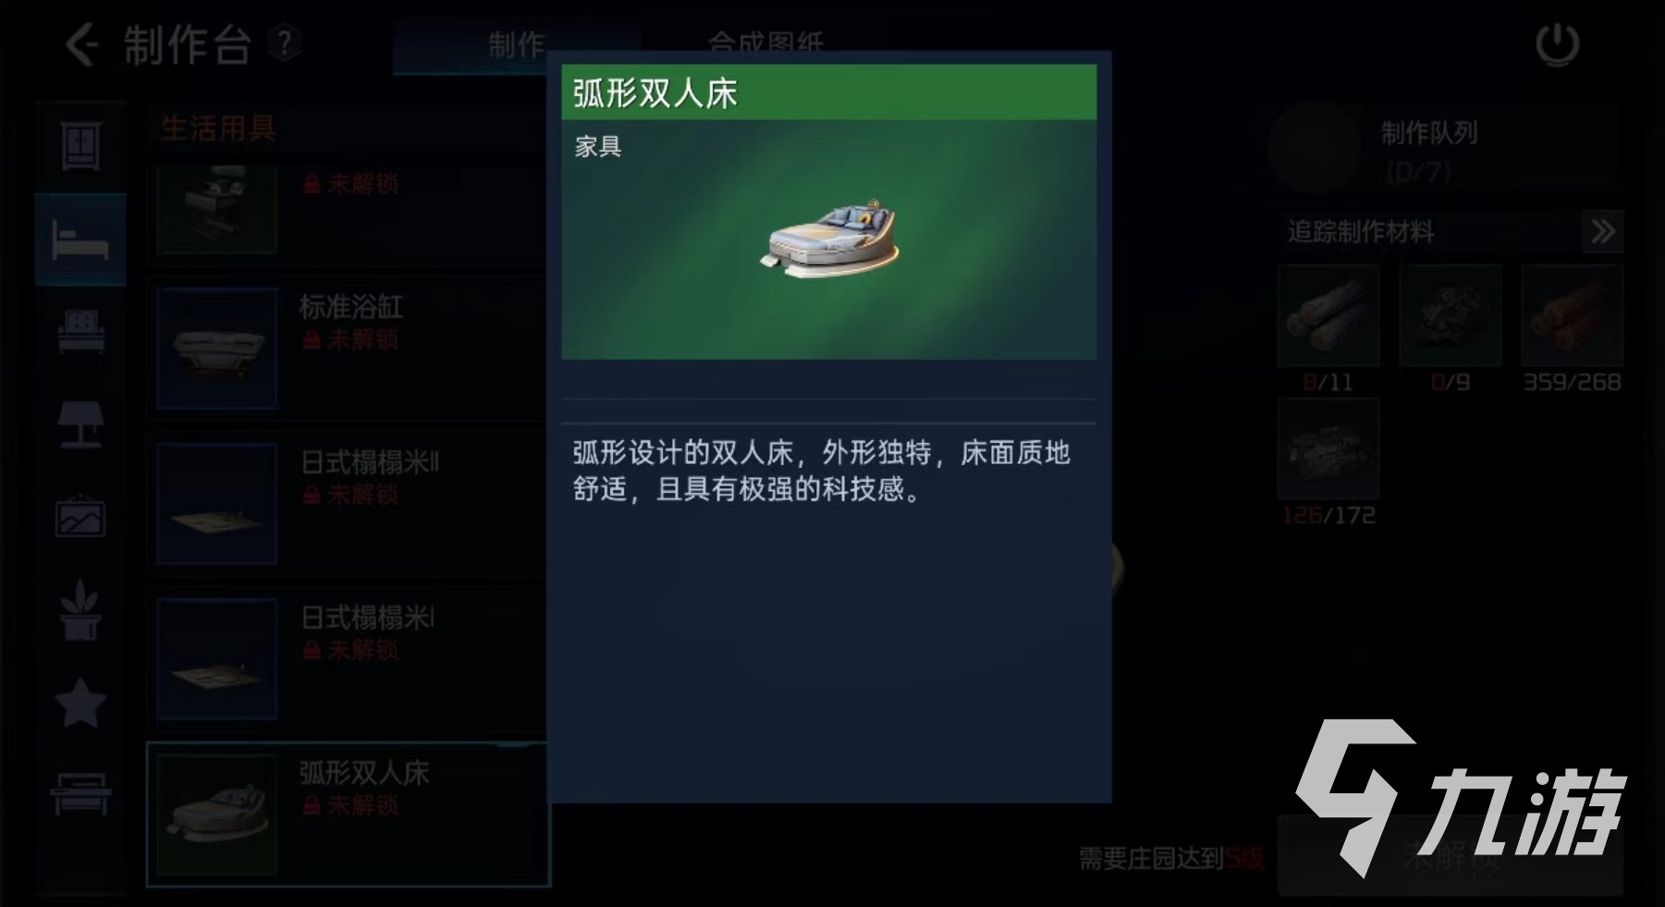
Task: Open the 日式榻榻米II recipe entry
Action: coord(347,503)
